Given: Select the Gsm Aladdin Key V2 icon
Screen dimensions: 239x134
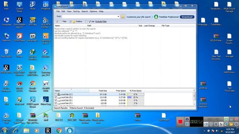Looking at the screenshot, I should pyautogui.click(x=19, y=23).
